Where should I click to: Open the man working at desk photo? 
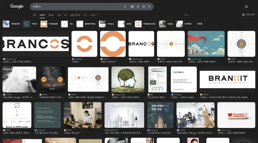(x=83, y=115)
